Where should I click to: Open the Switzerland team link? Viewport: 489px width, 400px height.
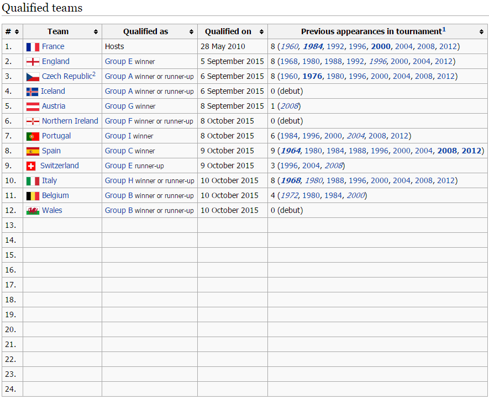pyautogui.click(x=59, y=166)
